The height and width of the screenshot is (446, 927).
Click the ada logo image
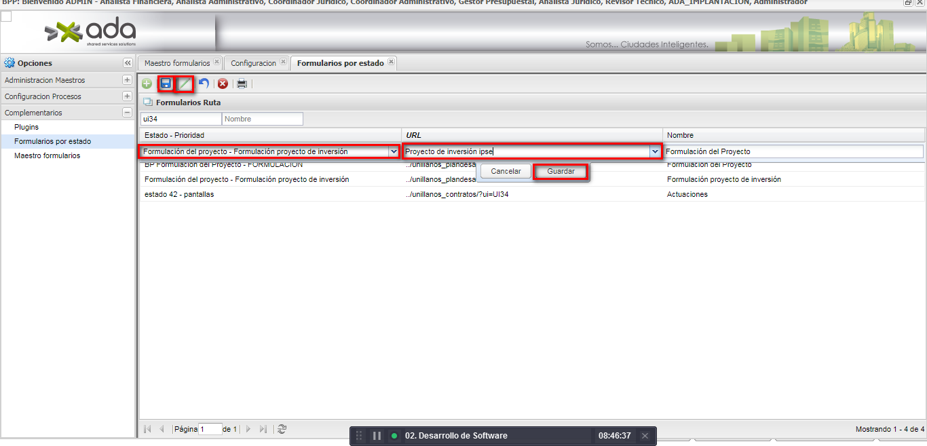click(x=90, y=33)
